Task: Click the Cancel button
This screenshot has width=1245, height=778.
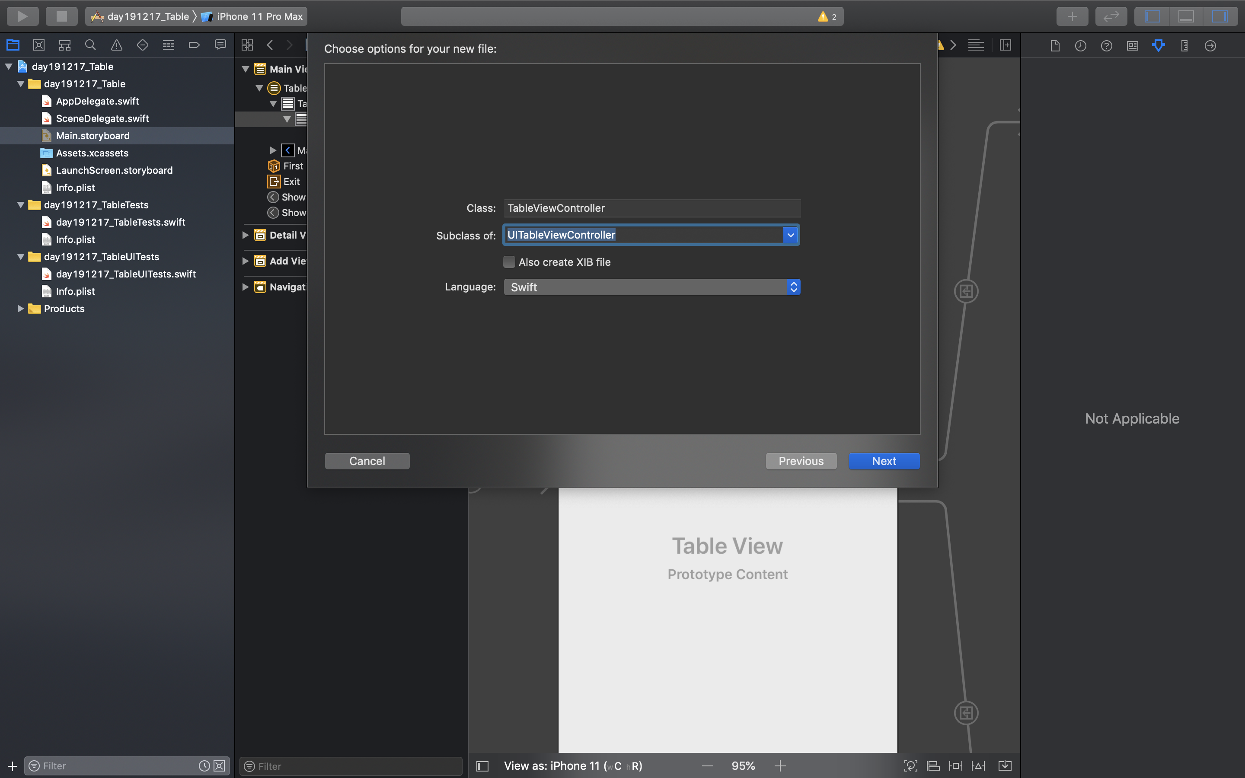Action: 367,461
